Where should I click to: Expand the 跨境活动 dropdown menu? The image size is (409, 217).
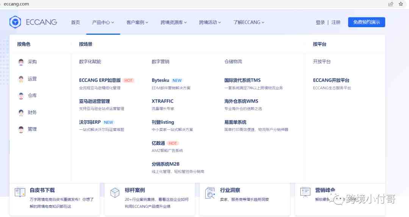pos(210,22)
